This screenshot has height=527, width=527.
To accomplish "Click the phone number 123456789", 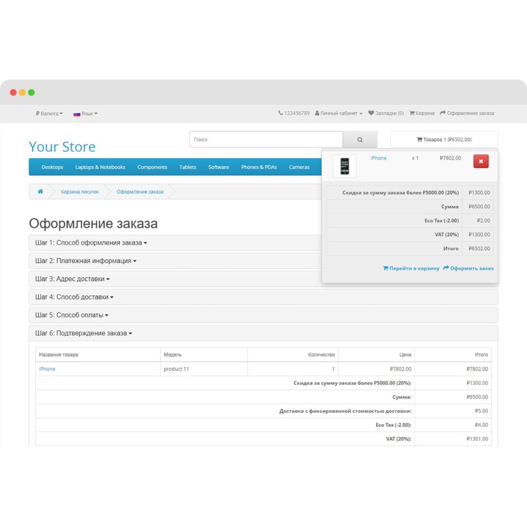I will 294,113.
